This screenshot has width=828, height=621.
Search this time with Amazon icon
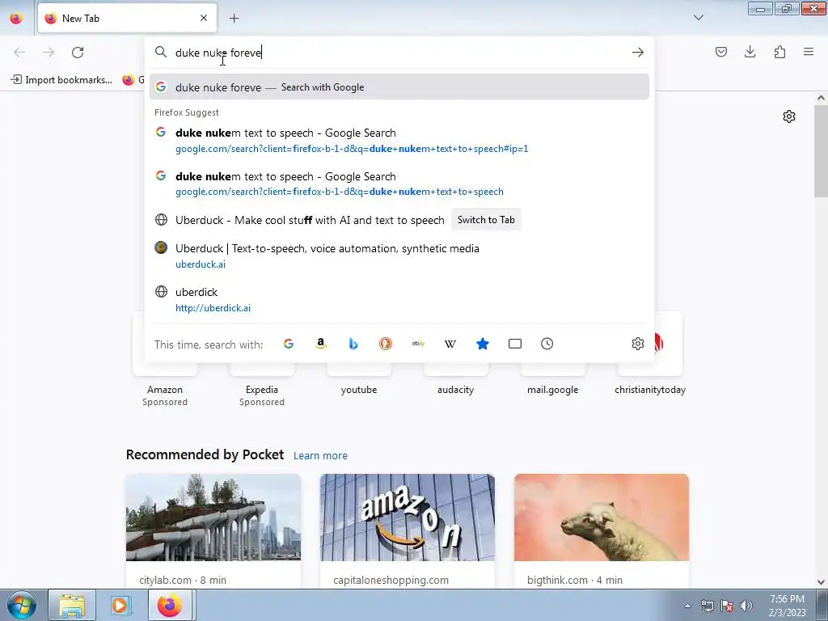(320, 344)
